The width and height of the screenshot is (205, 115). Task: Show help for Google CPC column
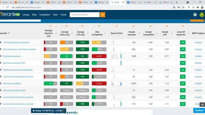click(x=167, y=26)
